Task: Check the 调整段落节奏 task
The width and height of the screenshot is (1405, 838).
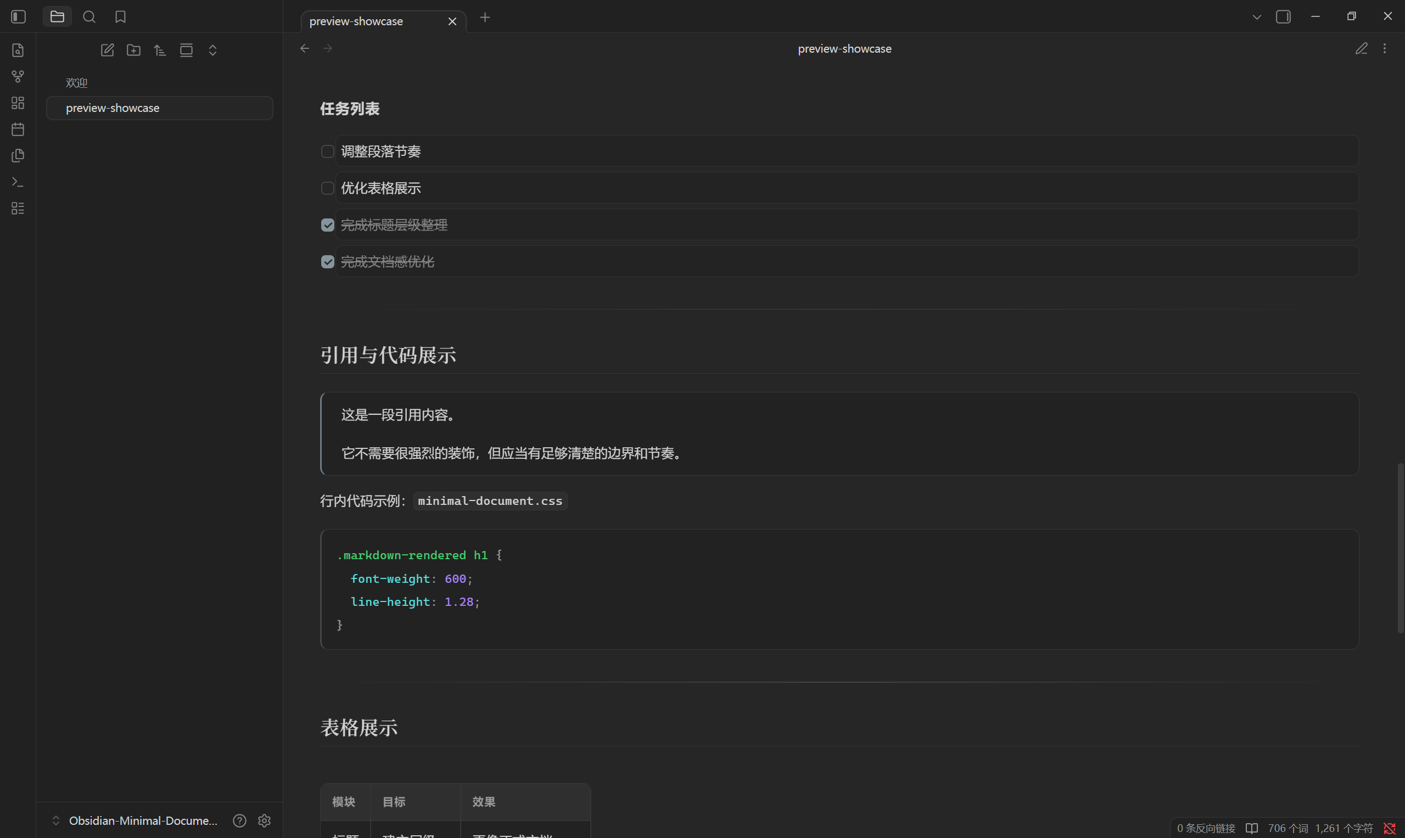Action: (x=328, y=151)
